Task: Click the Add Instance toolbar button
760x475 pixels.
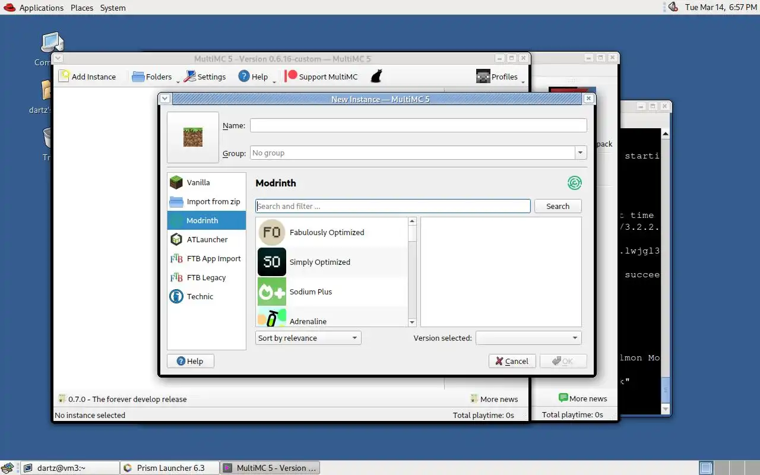Action: point(87,77)
